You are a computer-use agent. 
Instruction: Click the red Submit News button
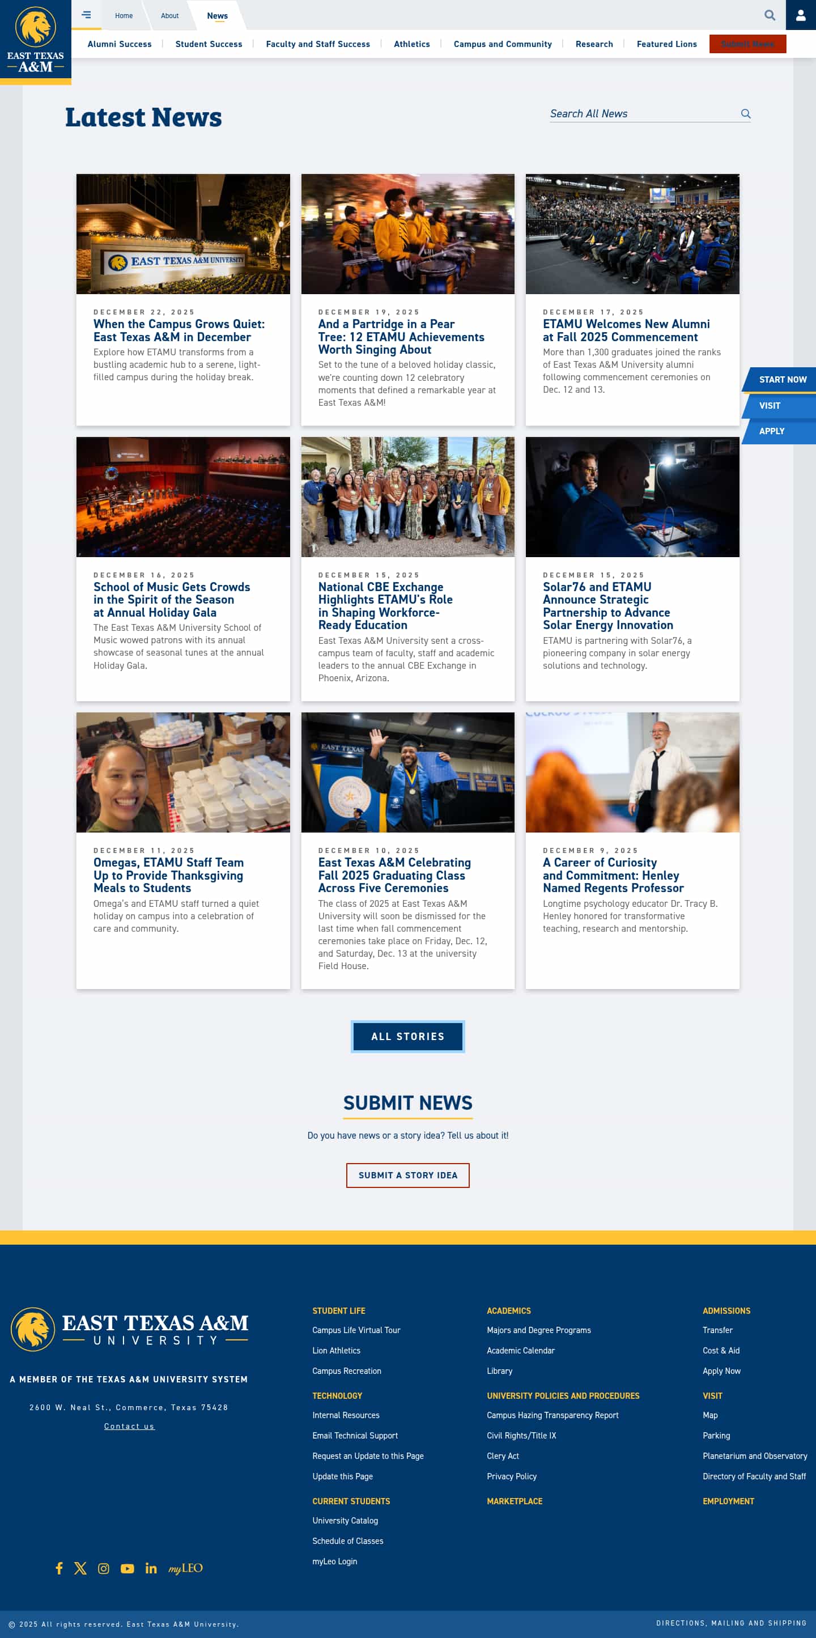point(747,44)
